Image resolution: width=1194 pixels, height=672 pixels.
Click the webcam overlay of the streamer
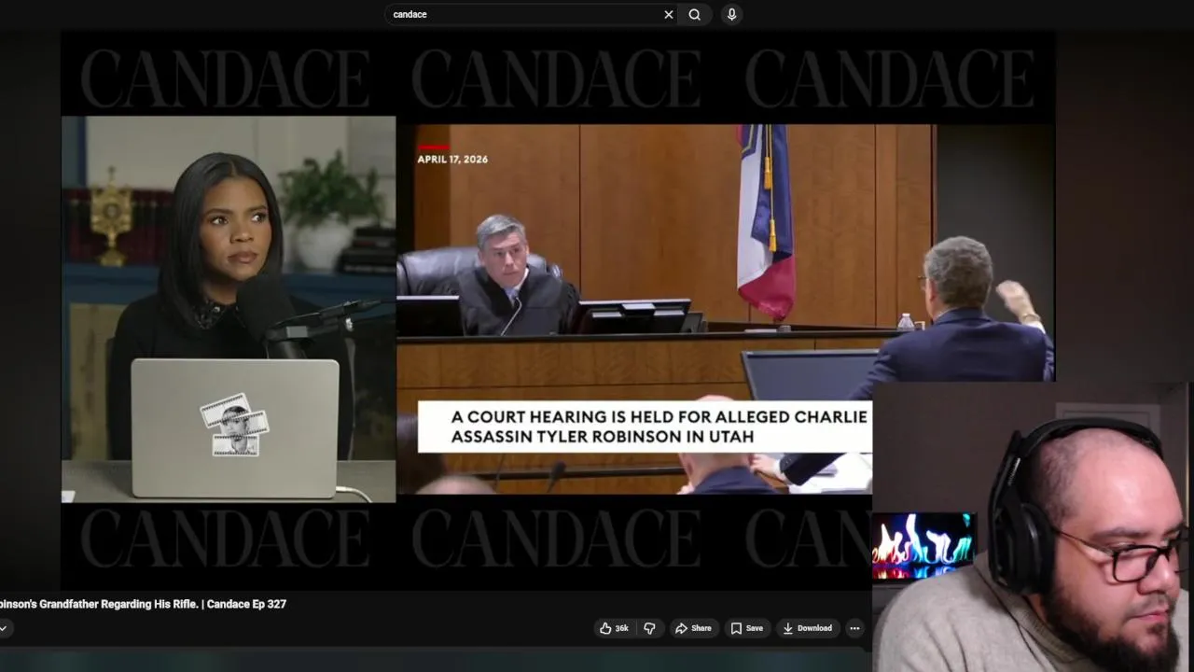click(x=1033, y=527)
